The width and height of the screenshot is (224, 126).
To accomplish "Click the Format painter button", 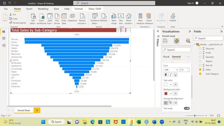I will [18, 23].
